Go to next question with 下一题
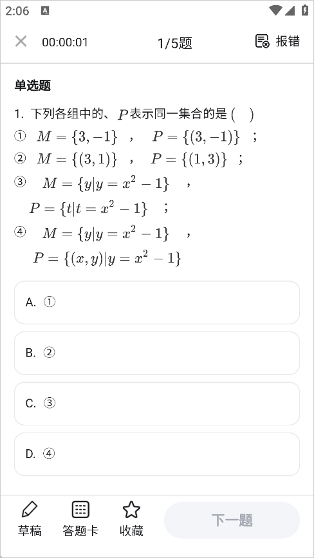This screenshot has width=314, height=558. pos(232,520)
